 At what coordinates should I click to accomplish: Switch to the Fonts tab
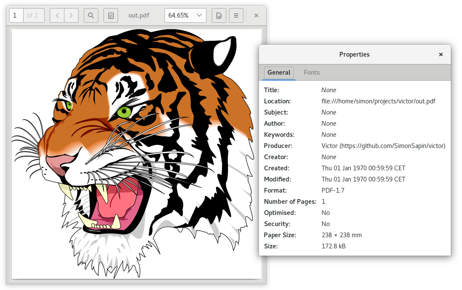click(312, 72)
